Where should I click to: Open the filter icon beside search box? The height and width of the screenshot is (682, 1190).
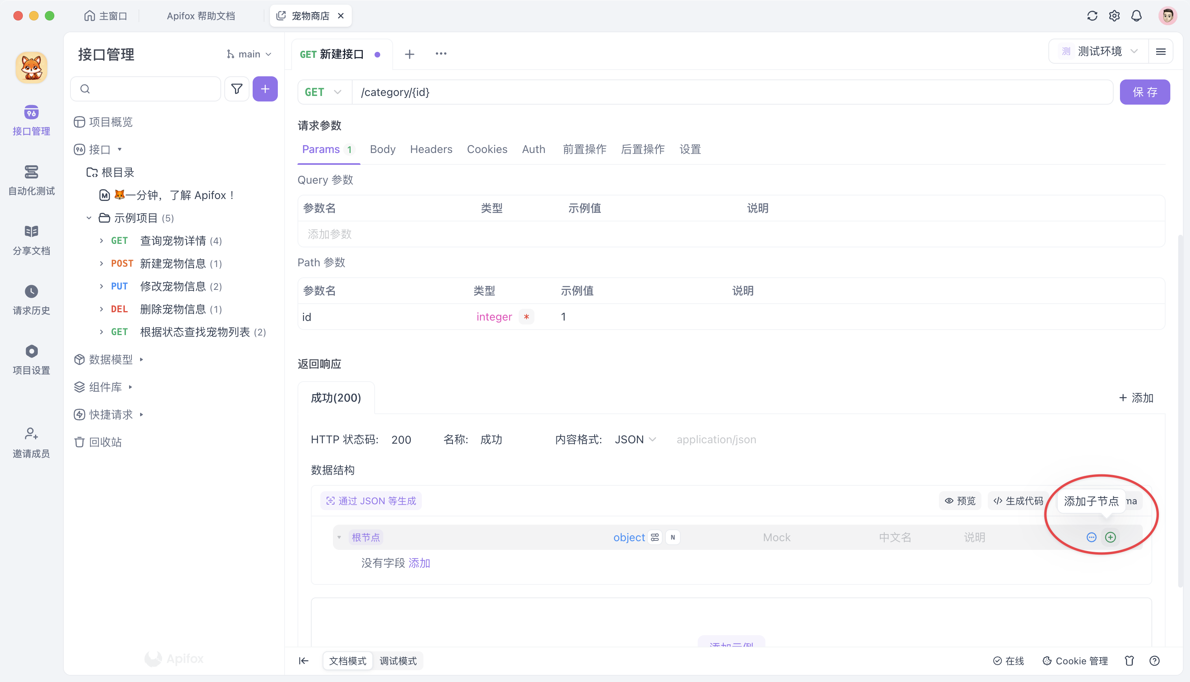click(x=237, y=88)
